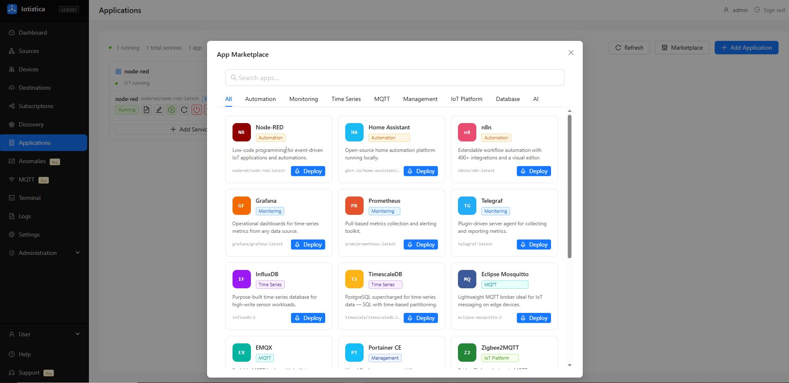Select the AI category tab
Screen dimensions: 789x383
[x=536, y=99]
